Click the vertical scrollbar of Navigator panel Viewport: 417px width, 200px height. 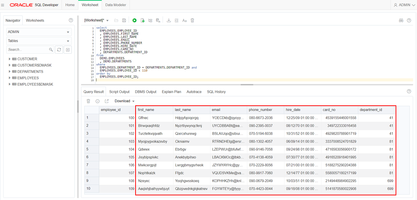(78, 106)
